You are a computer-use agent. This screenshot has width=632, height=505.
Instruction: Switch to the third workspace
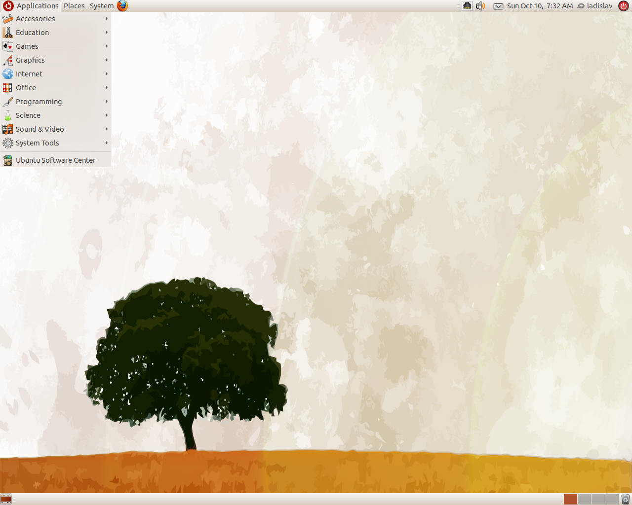(x=598, y=499)
